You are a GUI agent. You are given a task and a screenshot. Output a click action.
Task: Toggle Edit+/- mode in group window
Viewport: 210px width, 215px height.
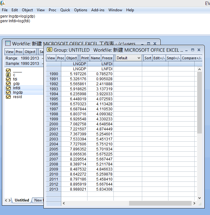(159, 58)
